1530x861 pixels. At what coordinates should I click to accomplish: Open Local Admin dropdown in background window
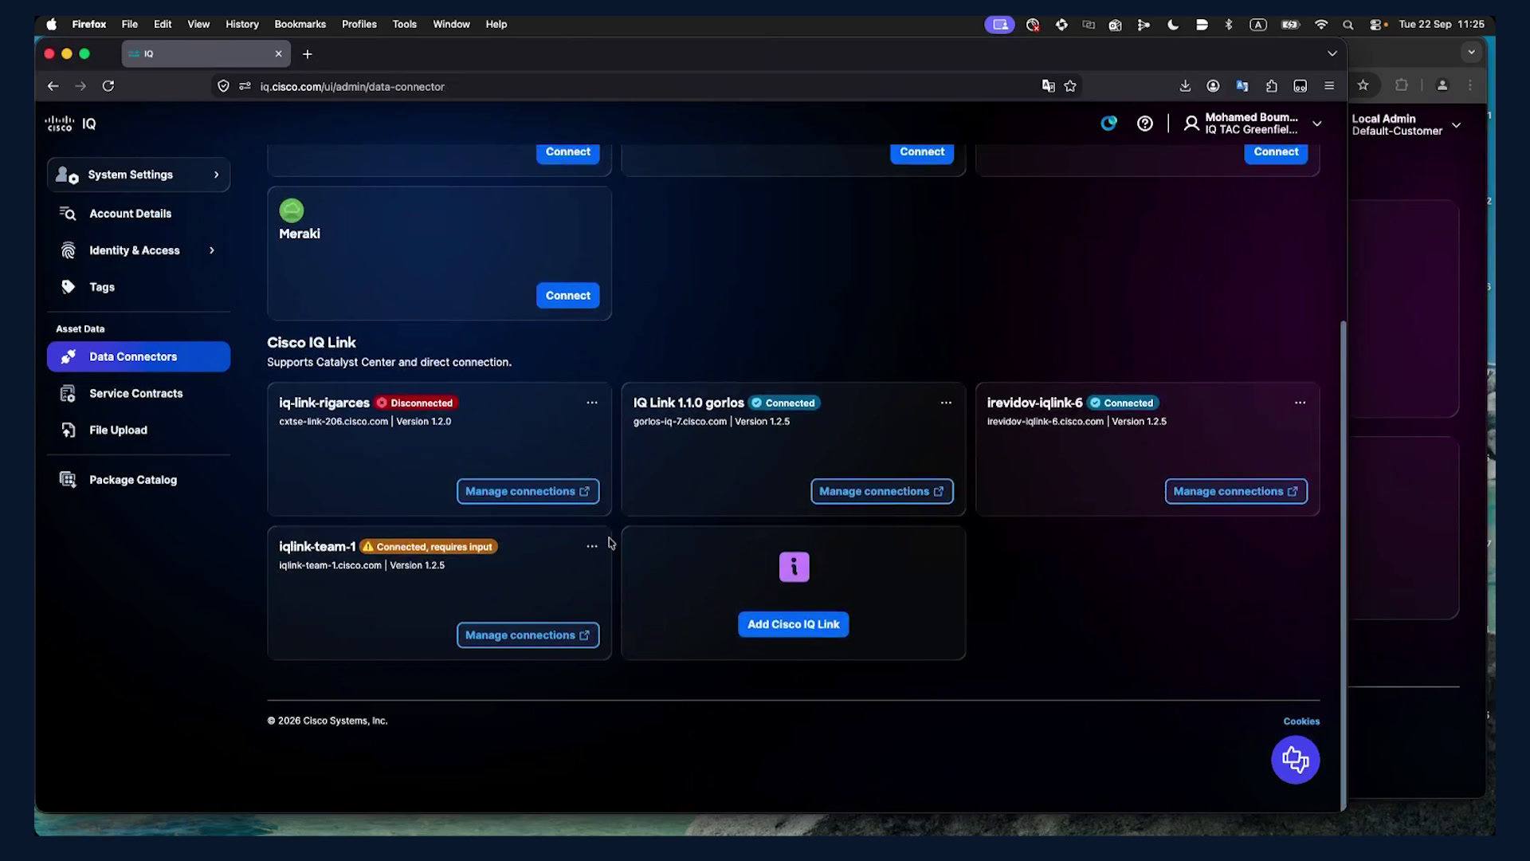pyautogui.click(x=1457, y=125)
